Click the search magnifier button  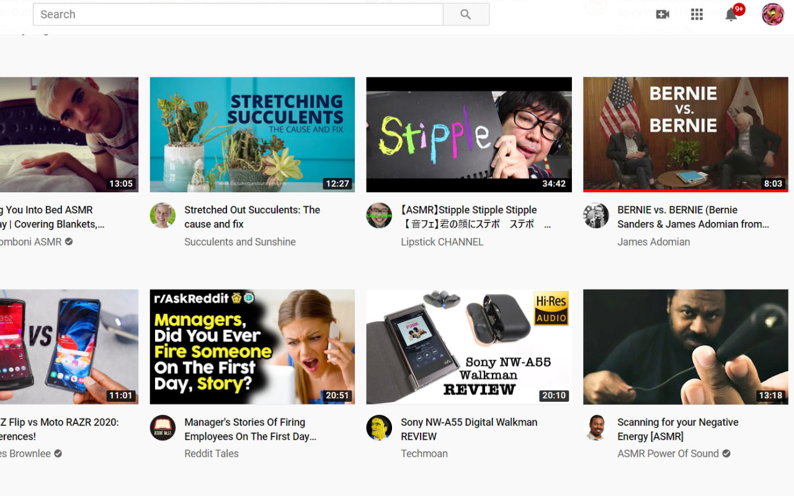[x=466, y=14]
